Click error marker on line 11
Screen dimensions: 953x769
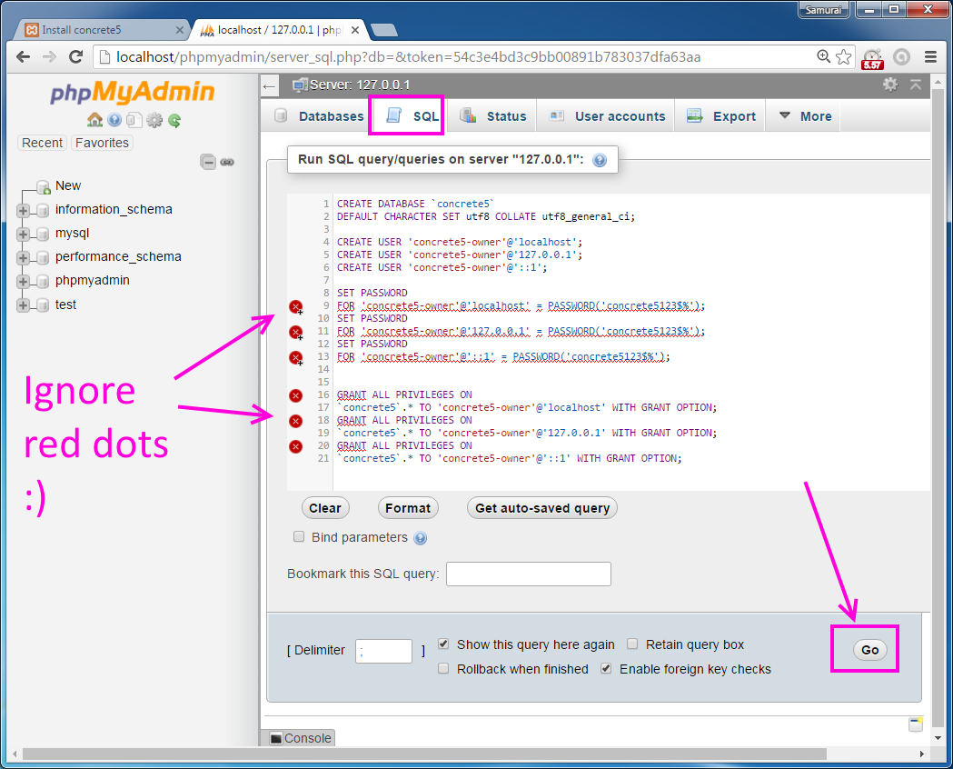point(296,333)
